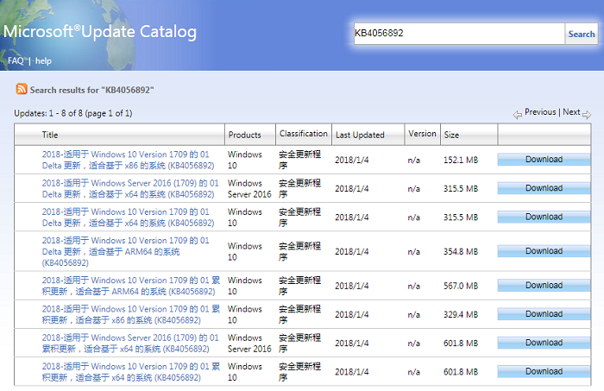Open the FAQ link
This screenshot has width=604, height=391.
click(16, 61)
